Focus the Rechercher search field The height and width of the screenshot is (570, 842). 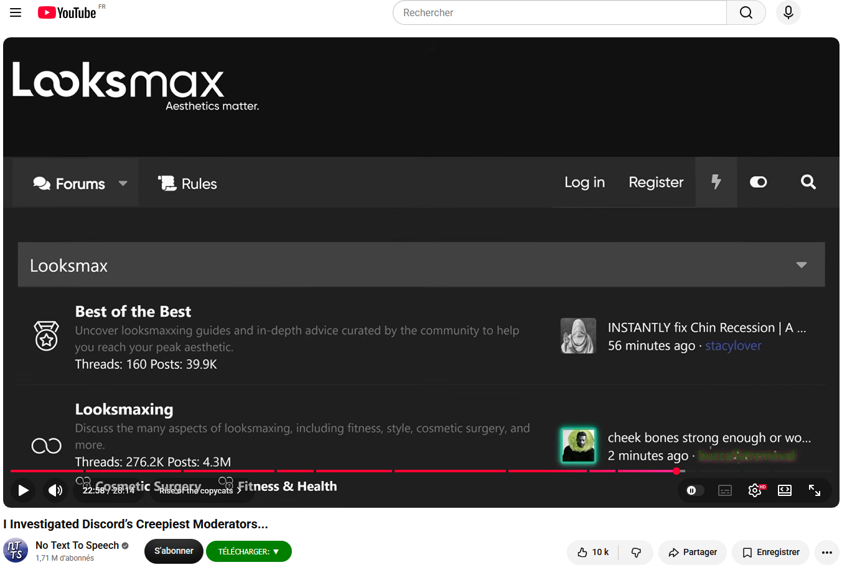[x=559, y=12]
